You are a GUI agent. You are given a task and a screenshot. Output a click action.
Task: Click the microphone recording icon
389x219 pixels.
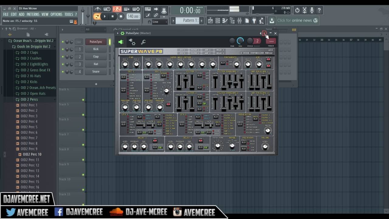(312, 10)
